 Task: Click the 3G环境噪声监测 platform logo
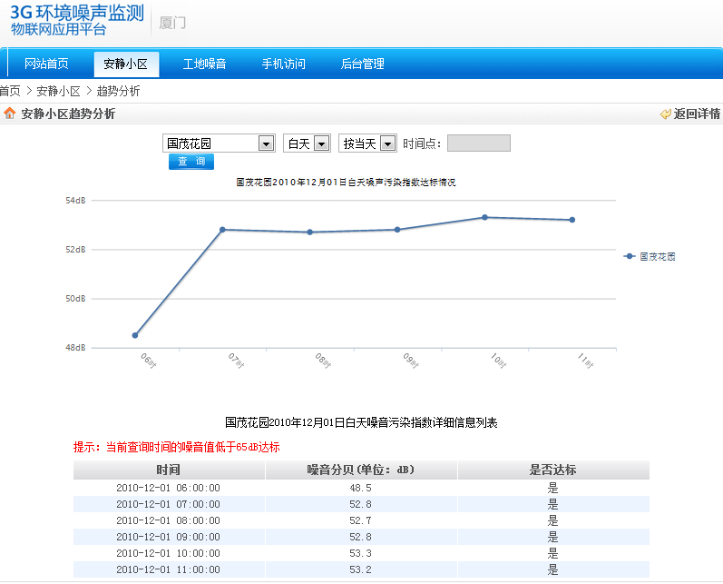click(x=77, y=20)
